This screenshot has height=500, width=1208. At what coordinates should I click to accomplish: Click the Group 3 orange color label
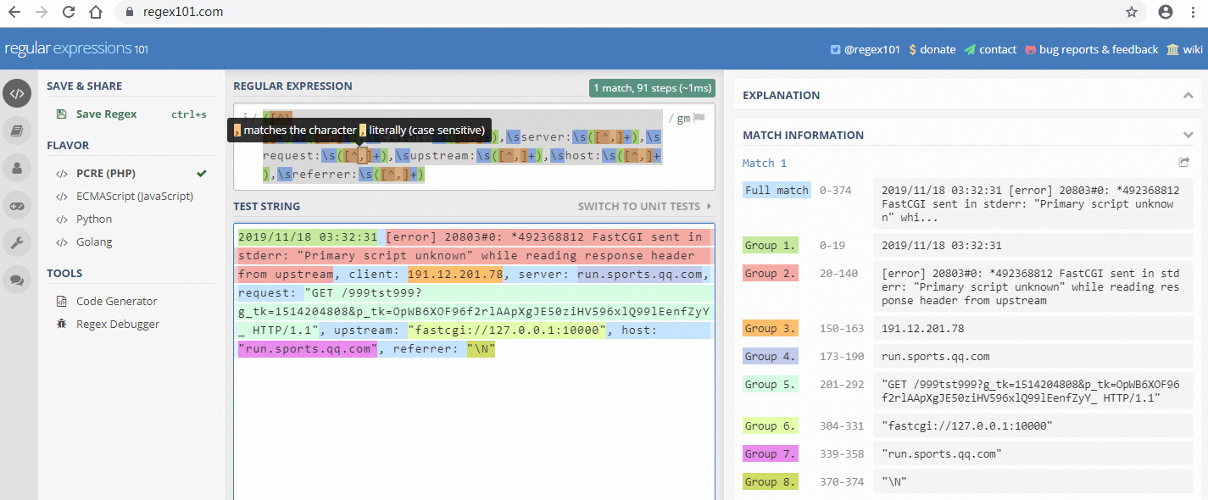click(x=770, y=328)
